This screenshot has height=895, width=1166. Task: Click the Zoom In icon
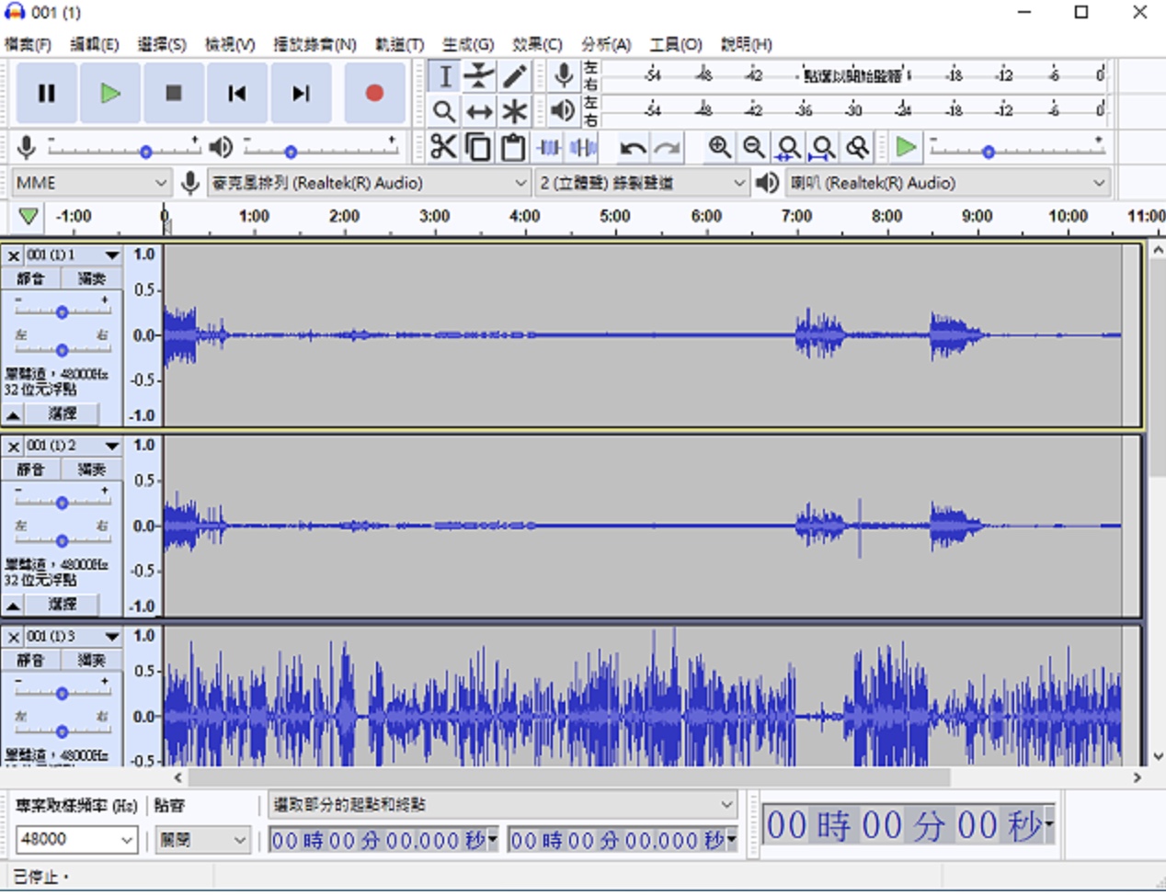[x=719, y=147]
